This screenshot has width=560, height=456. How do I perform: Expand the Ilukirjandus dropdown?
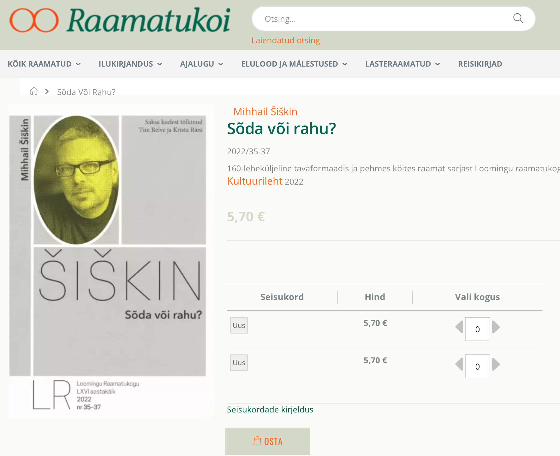tap(130, 64)
